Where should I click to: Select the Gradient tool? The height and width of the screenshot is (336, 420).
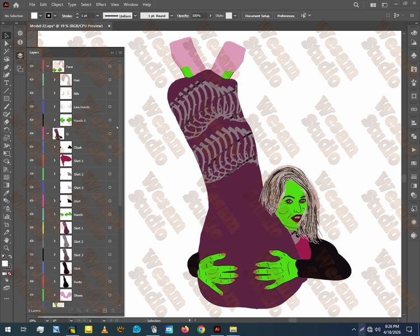[6, 185]
